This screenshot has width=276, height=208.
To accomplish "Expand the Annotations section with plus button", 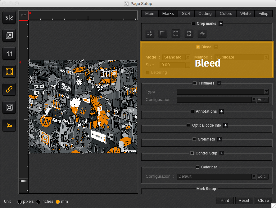I will pyautogui.click(x=221, y=111).
